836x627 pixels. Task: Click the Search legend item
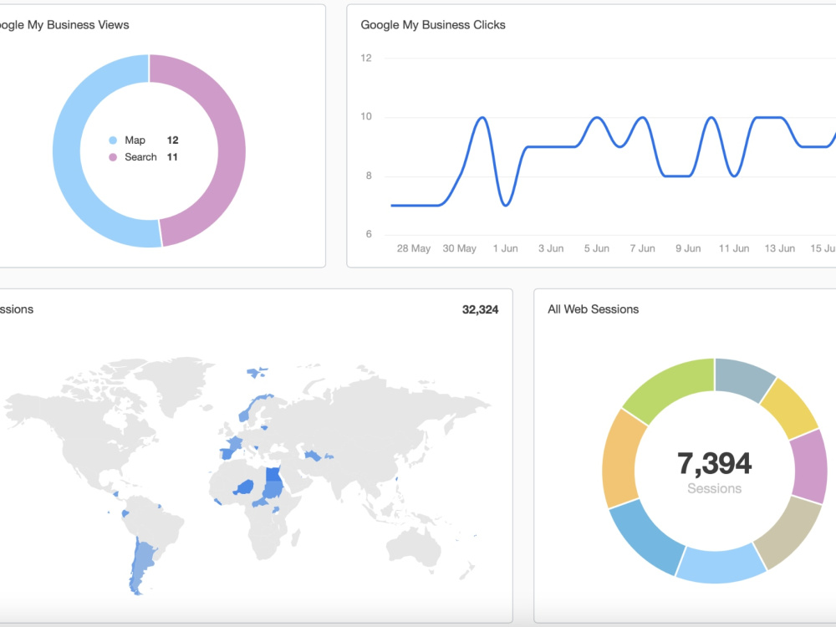143,157
